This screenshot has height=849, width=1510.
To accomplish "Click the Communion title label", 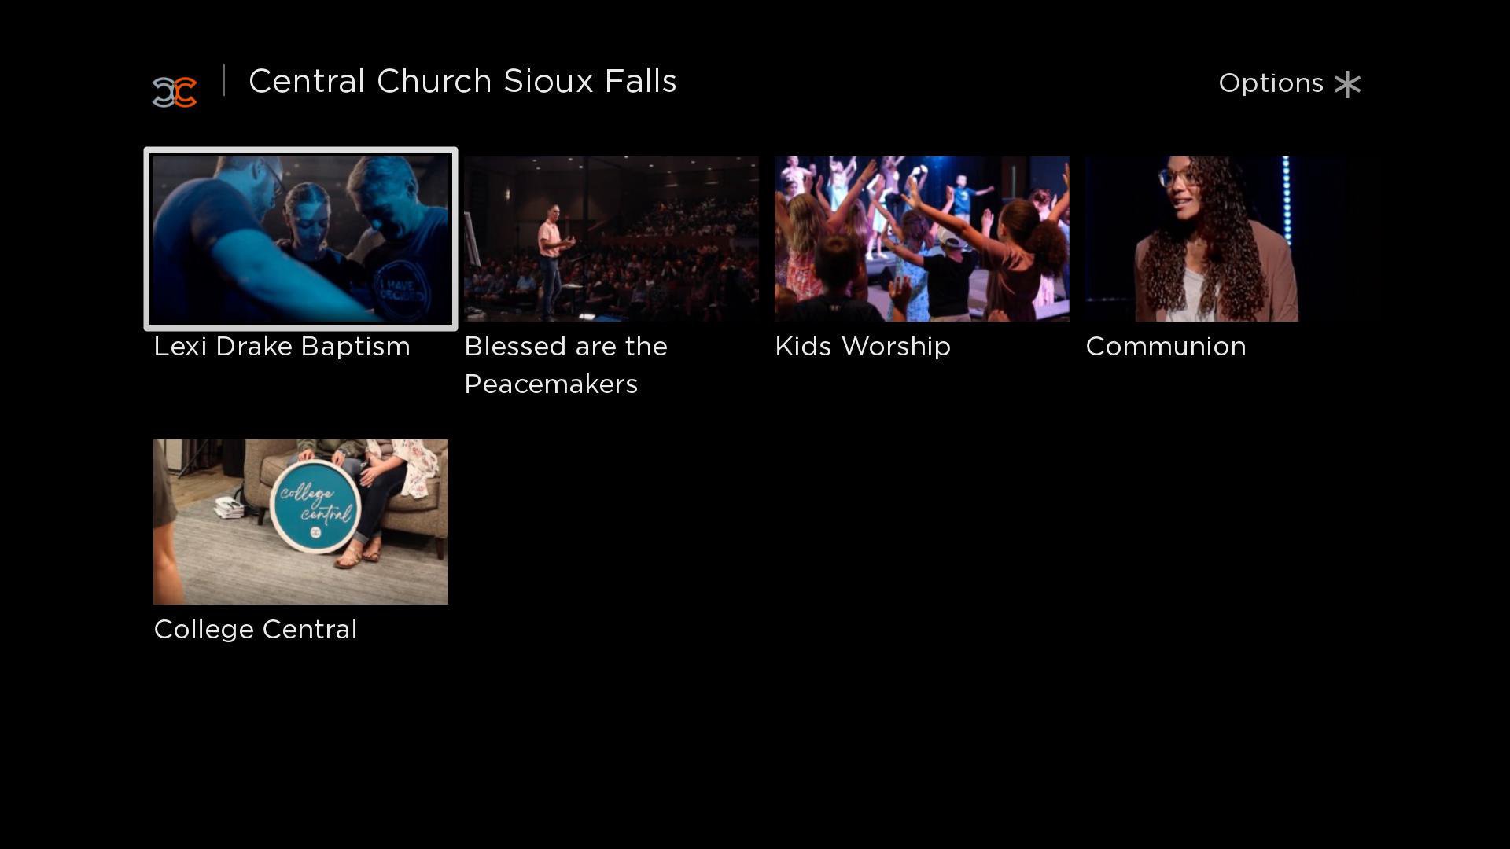I will click(x=1166, y=347).
